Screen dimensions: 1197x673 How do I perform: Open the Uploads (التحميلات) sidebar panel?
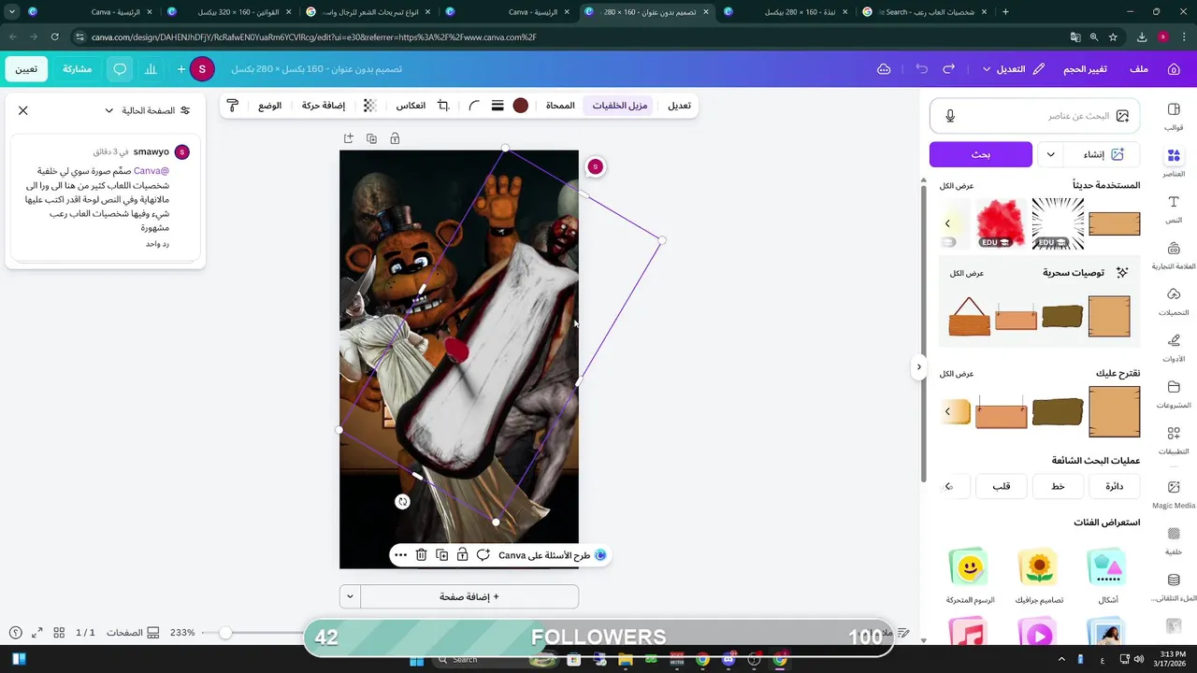point(1174,301)
